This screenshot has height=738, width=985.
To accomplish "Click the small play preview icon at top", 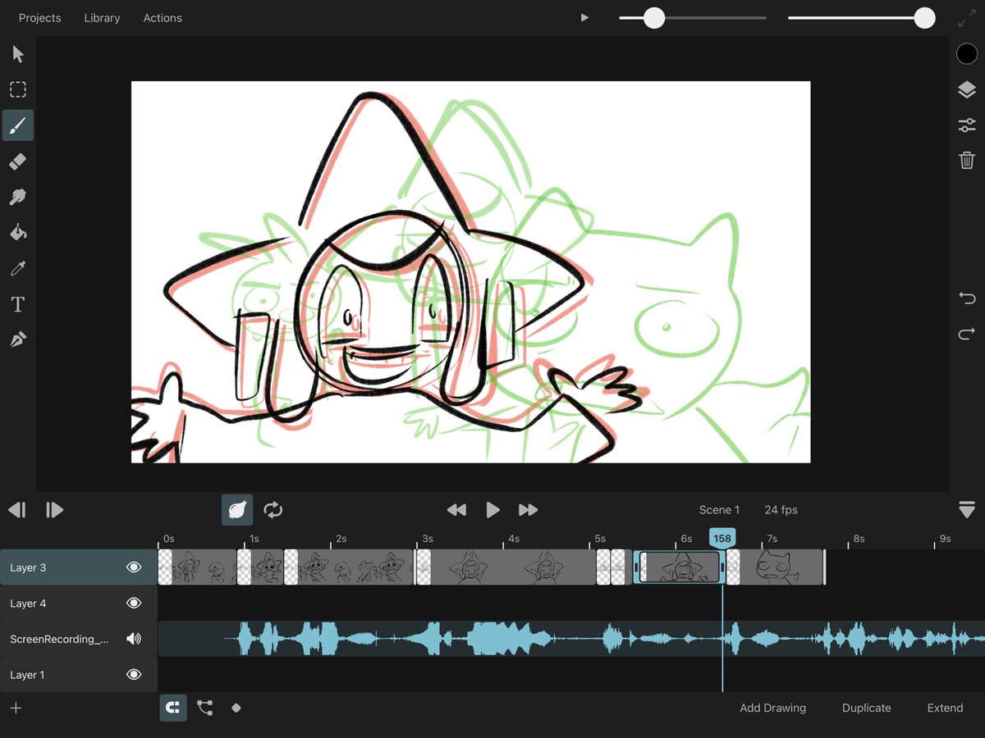I will coord(584,18).
